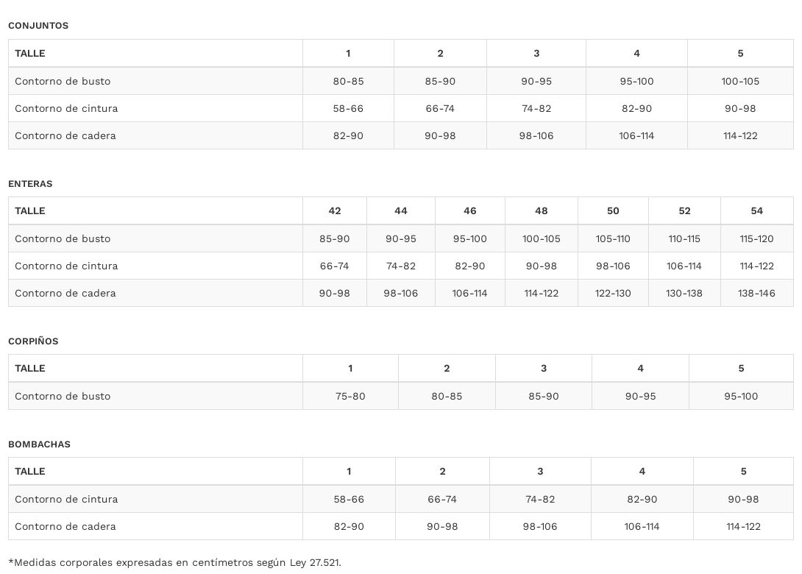Click Contorno de cadera label under Bombachas
Image resolution: width=802 pixels, height=574 pixels.
coord(65,527)
